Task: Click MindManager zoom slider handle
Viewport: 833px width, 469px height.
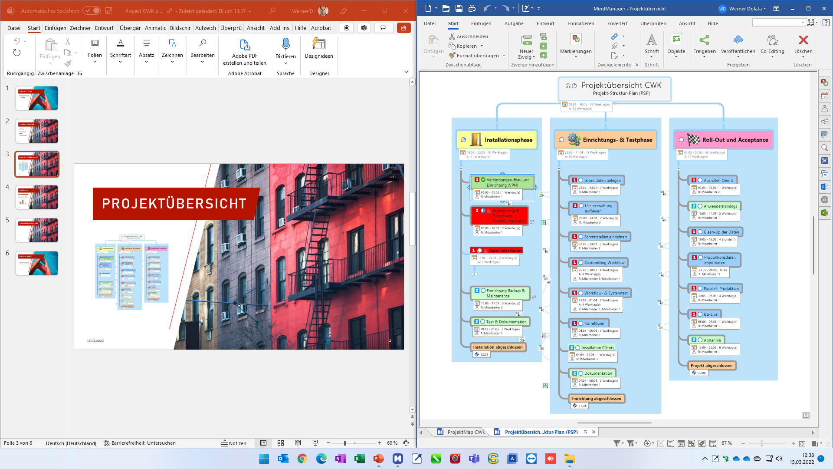Action: [762, 443]
